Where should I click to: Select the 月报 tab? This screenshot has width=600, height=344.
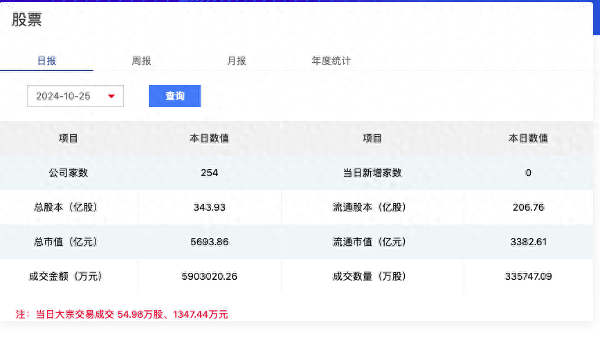click(236, 61)
